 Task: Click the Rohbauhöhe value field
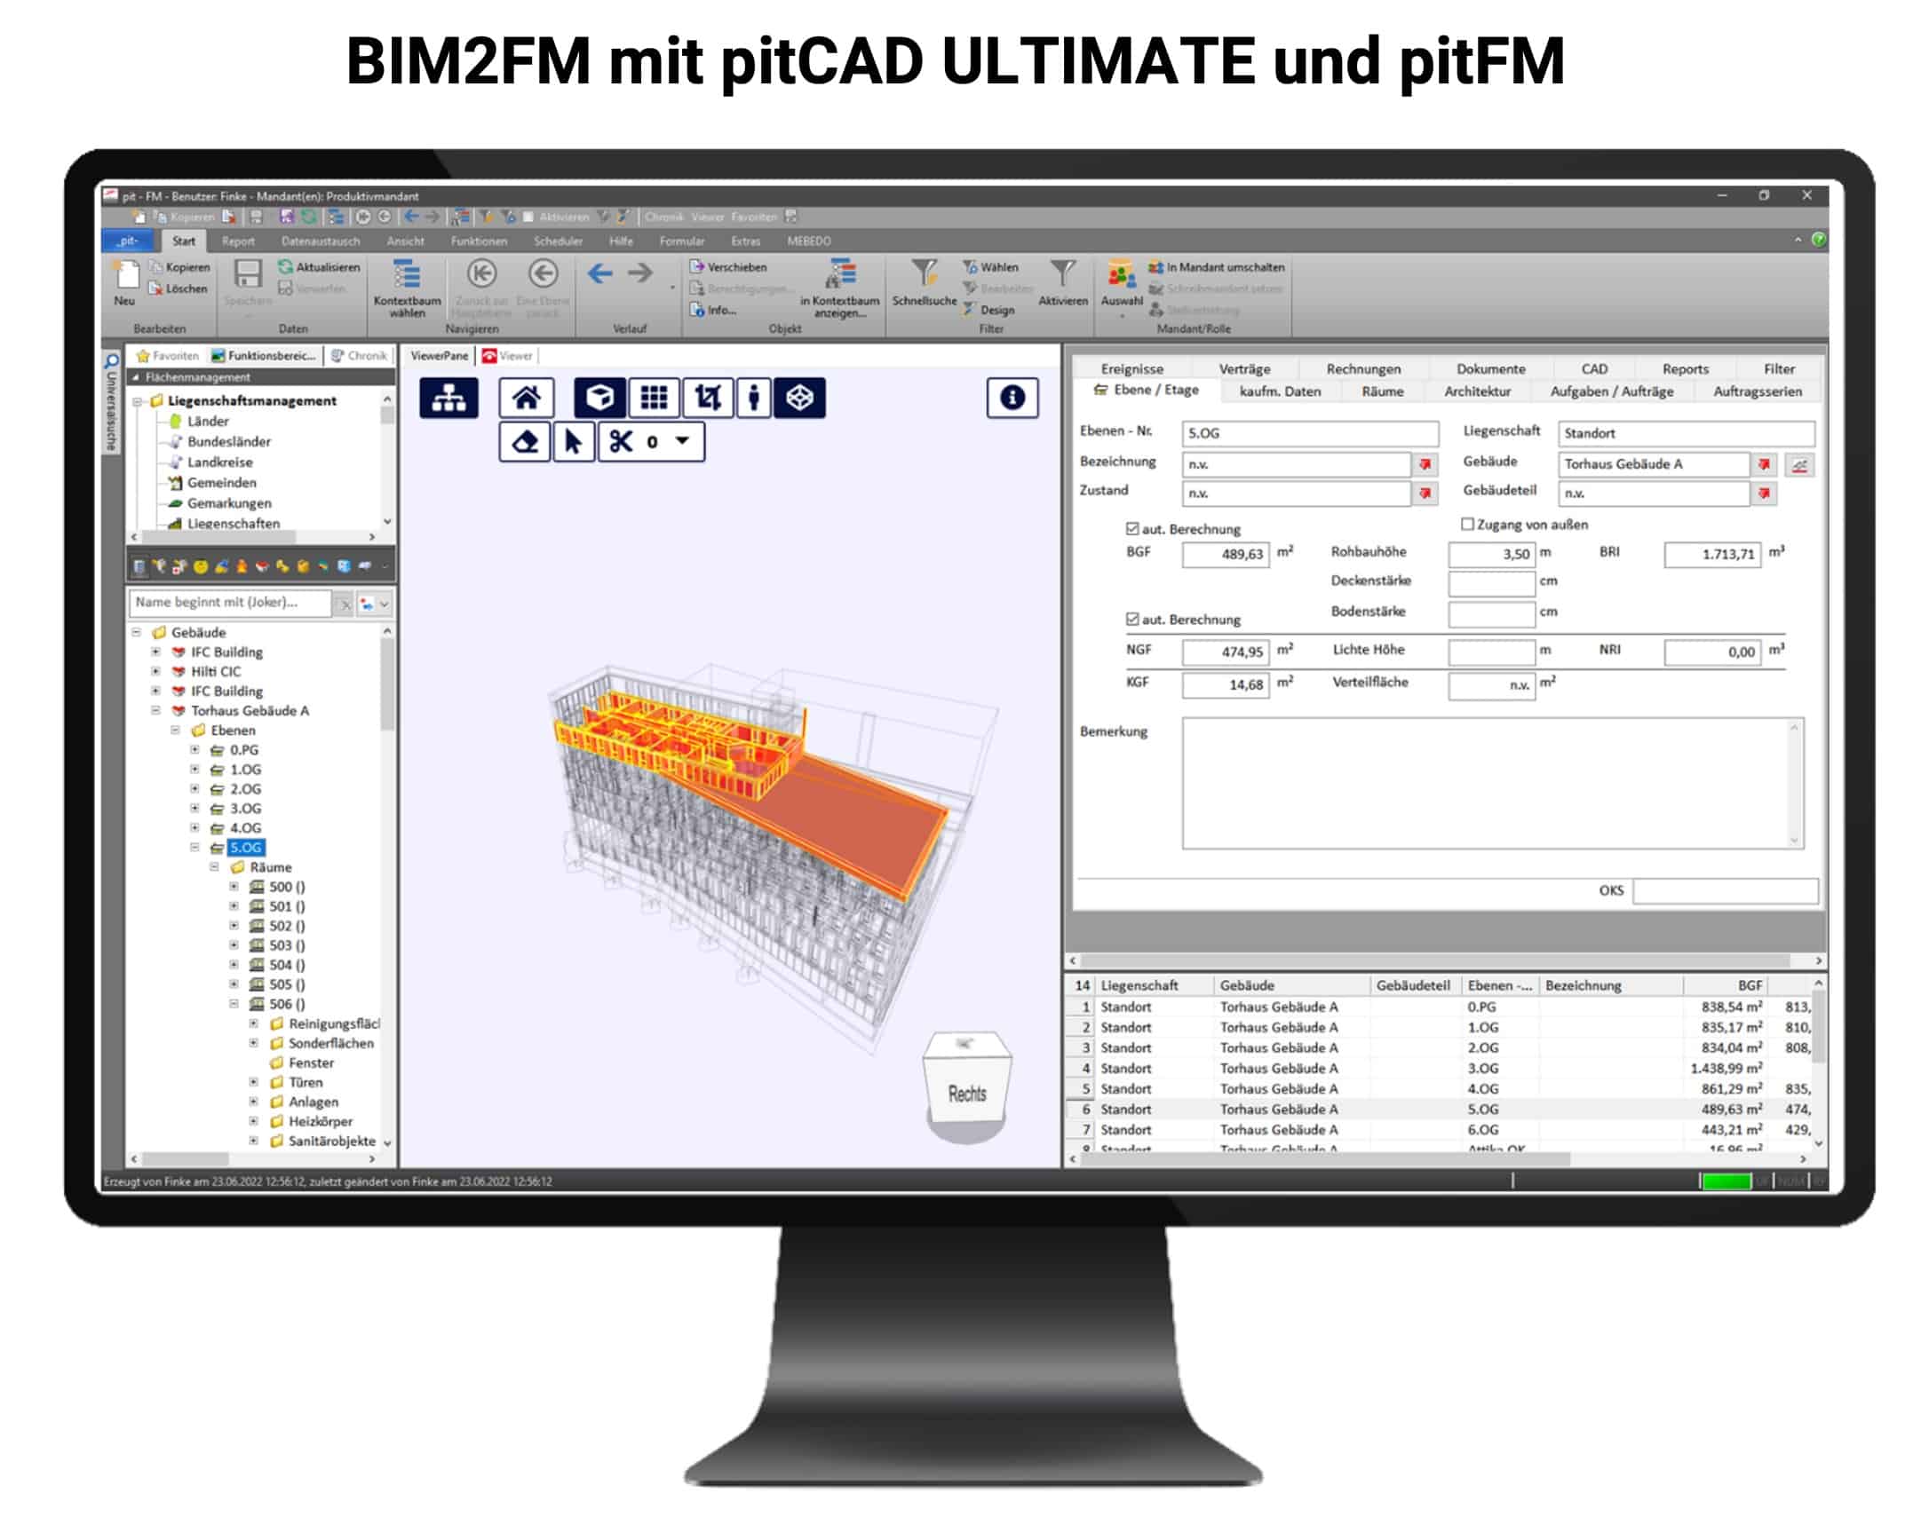[x=1491, y=554]
